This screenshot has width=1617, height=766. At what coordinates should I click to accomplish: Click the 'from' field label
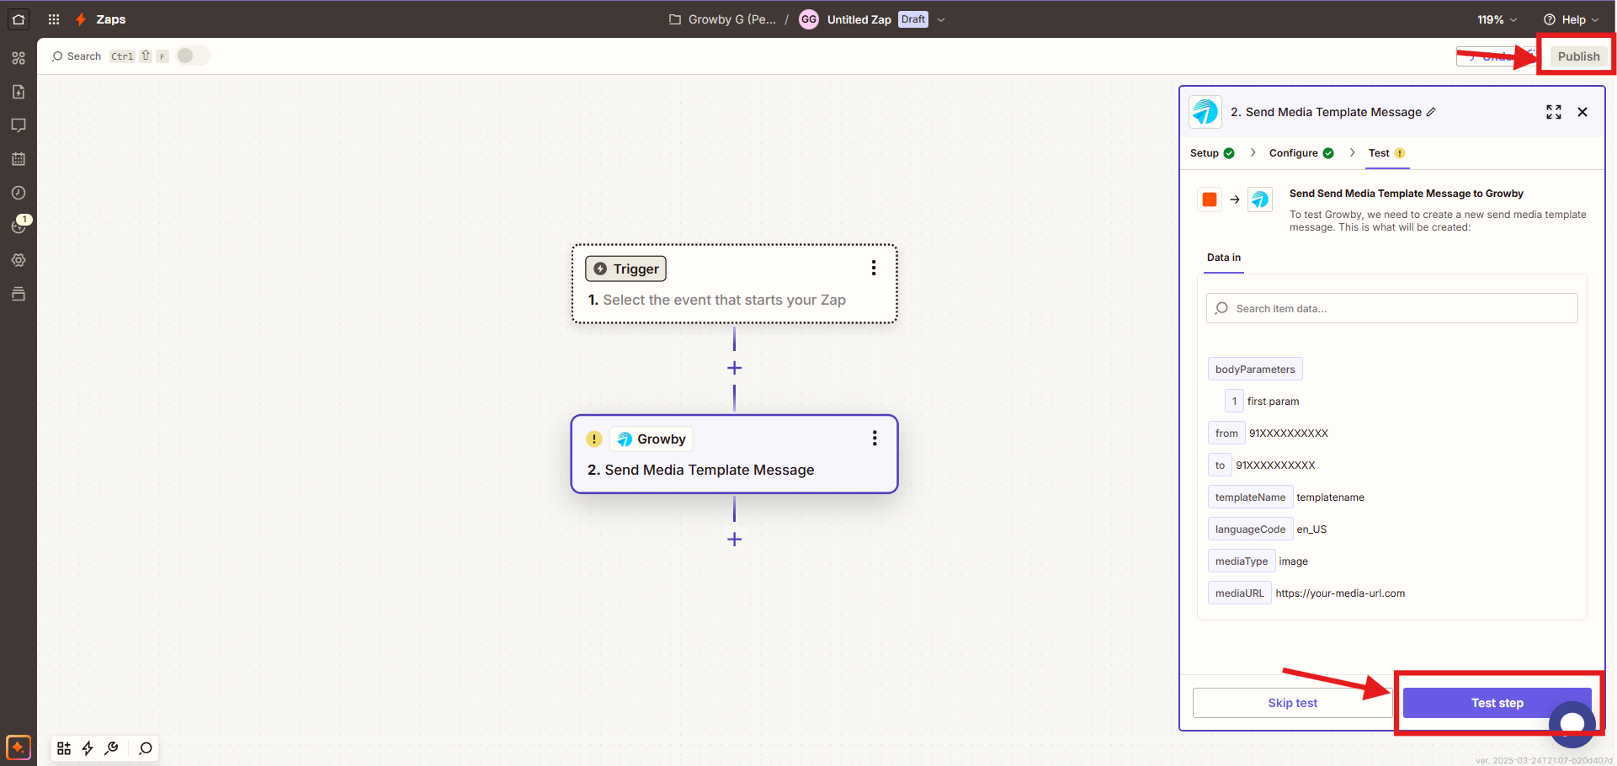pos(1226,434)
